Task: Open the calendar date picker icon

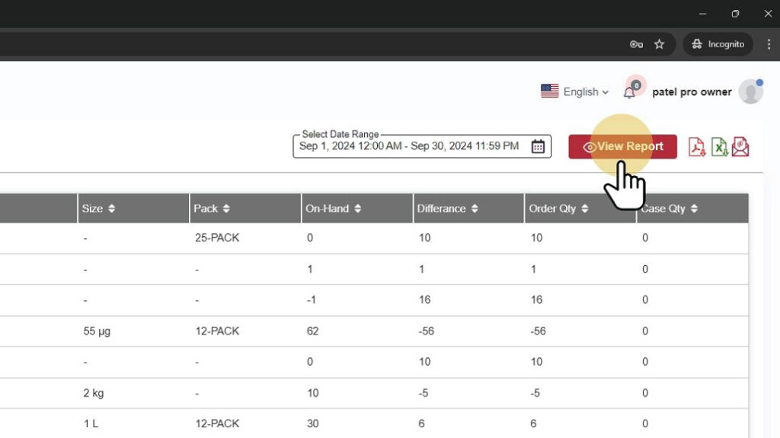Action: (538, 147)
